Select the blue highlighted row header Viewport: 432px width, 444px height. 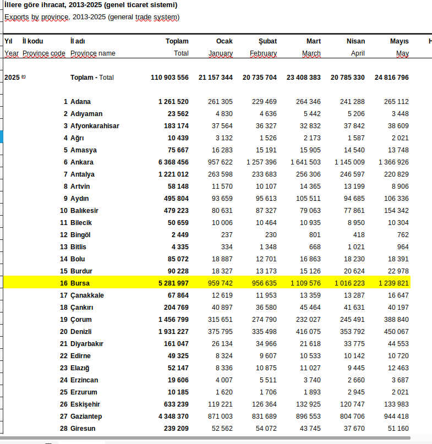point(2,136)
